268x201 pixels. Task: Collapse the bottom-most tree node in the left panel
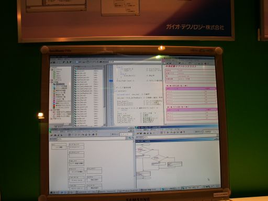click(x=52, y=119)
